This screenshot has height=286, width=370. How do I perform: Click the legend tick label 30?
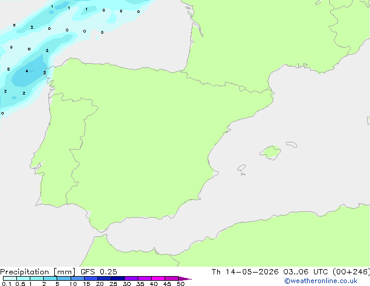(x=127, y=284)
